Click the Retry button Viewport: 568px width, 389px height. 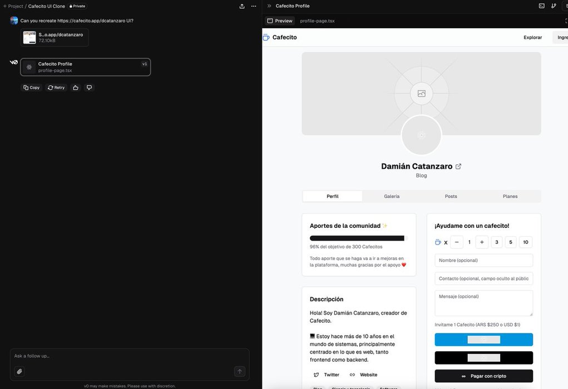pyautogui.click(x=56, y=88)
